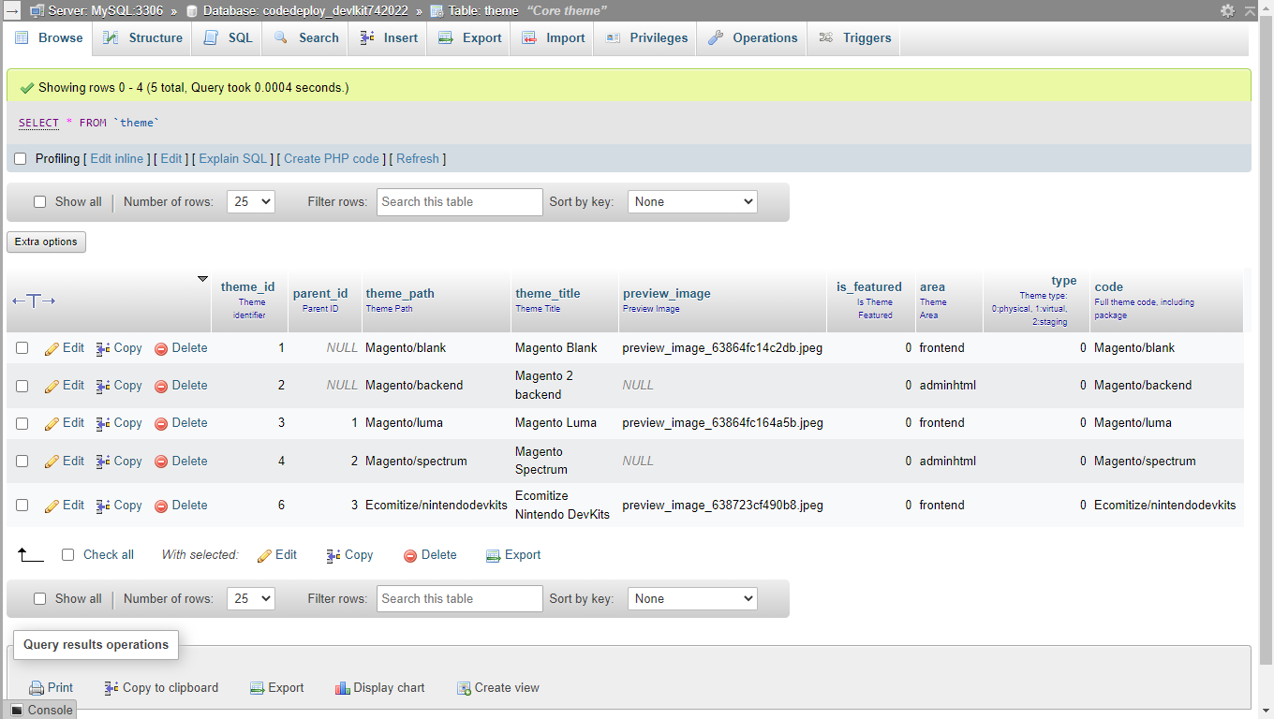Open the top Sort by key dropdown

692,202
